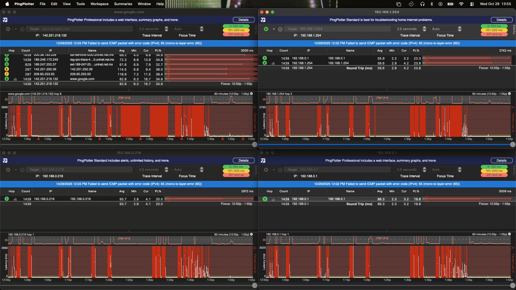
Task: Open the Trace Interval dropdown in the 192.168.0.1 window
Action: (x=410, y=170)
